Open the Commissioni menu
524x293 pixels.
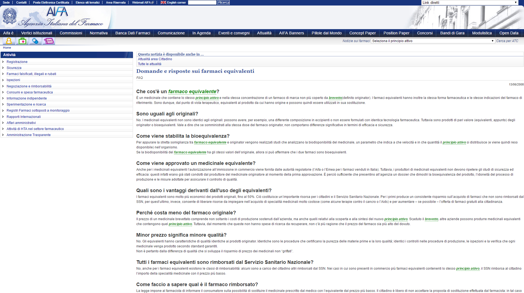(x=71, y=33)
